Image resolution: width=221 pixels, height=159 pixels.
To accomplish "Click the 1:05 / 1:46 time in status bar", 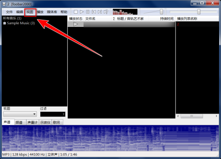I will click(69, 155).
